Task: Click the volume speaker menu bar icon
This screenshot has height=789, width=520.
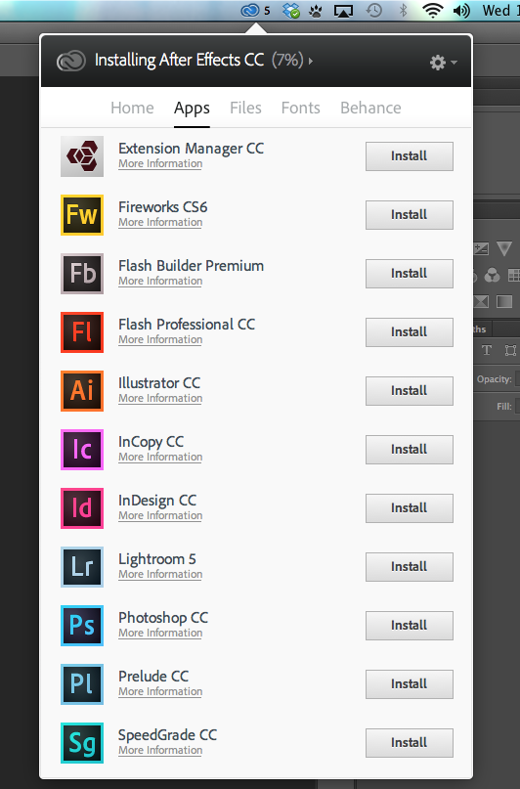Action: tap(461, 11)
